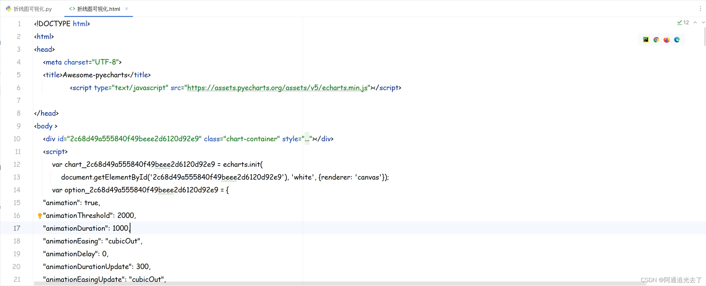Click line number 17 in gutter

(17, 228)
